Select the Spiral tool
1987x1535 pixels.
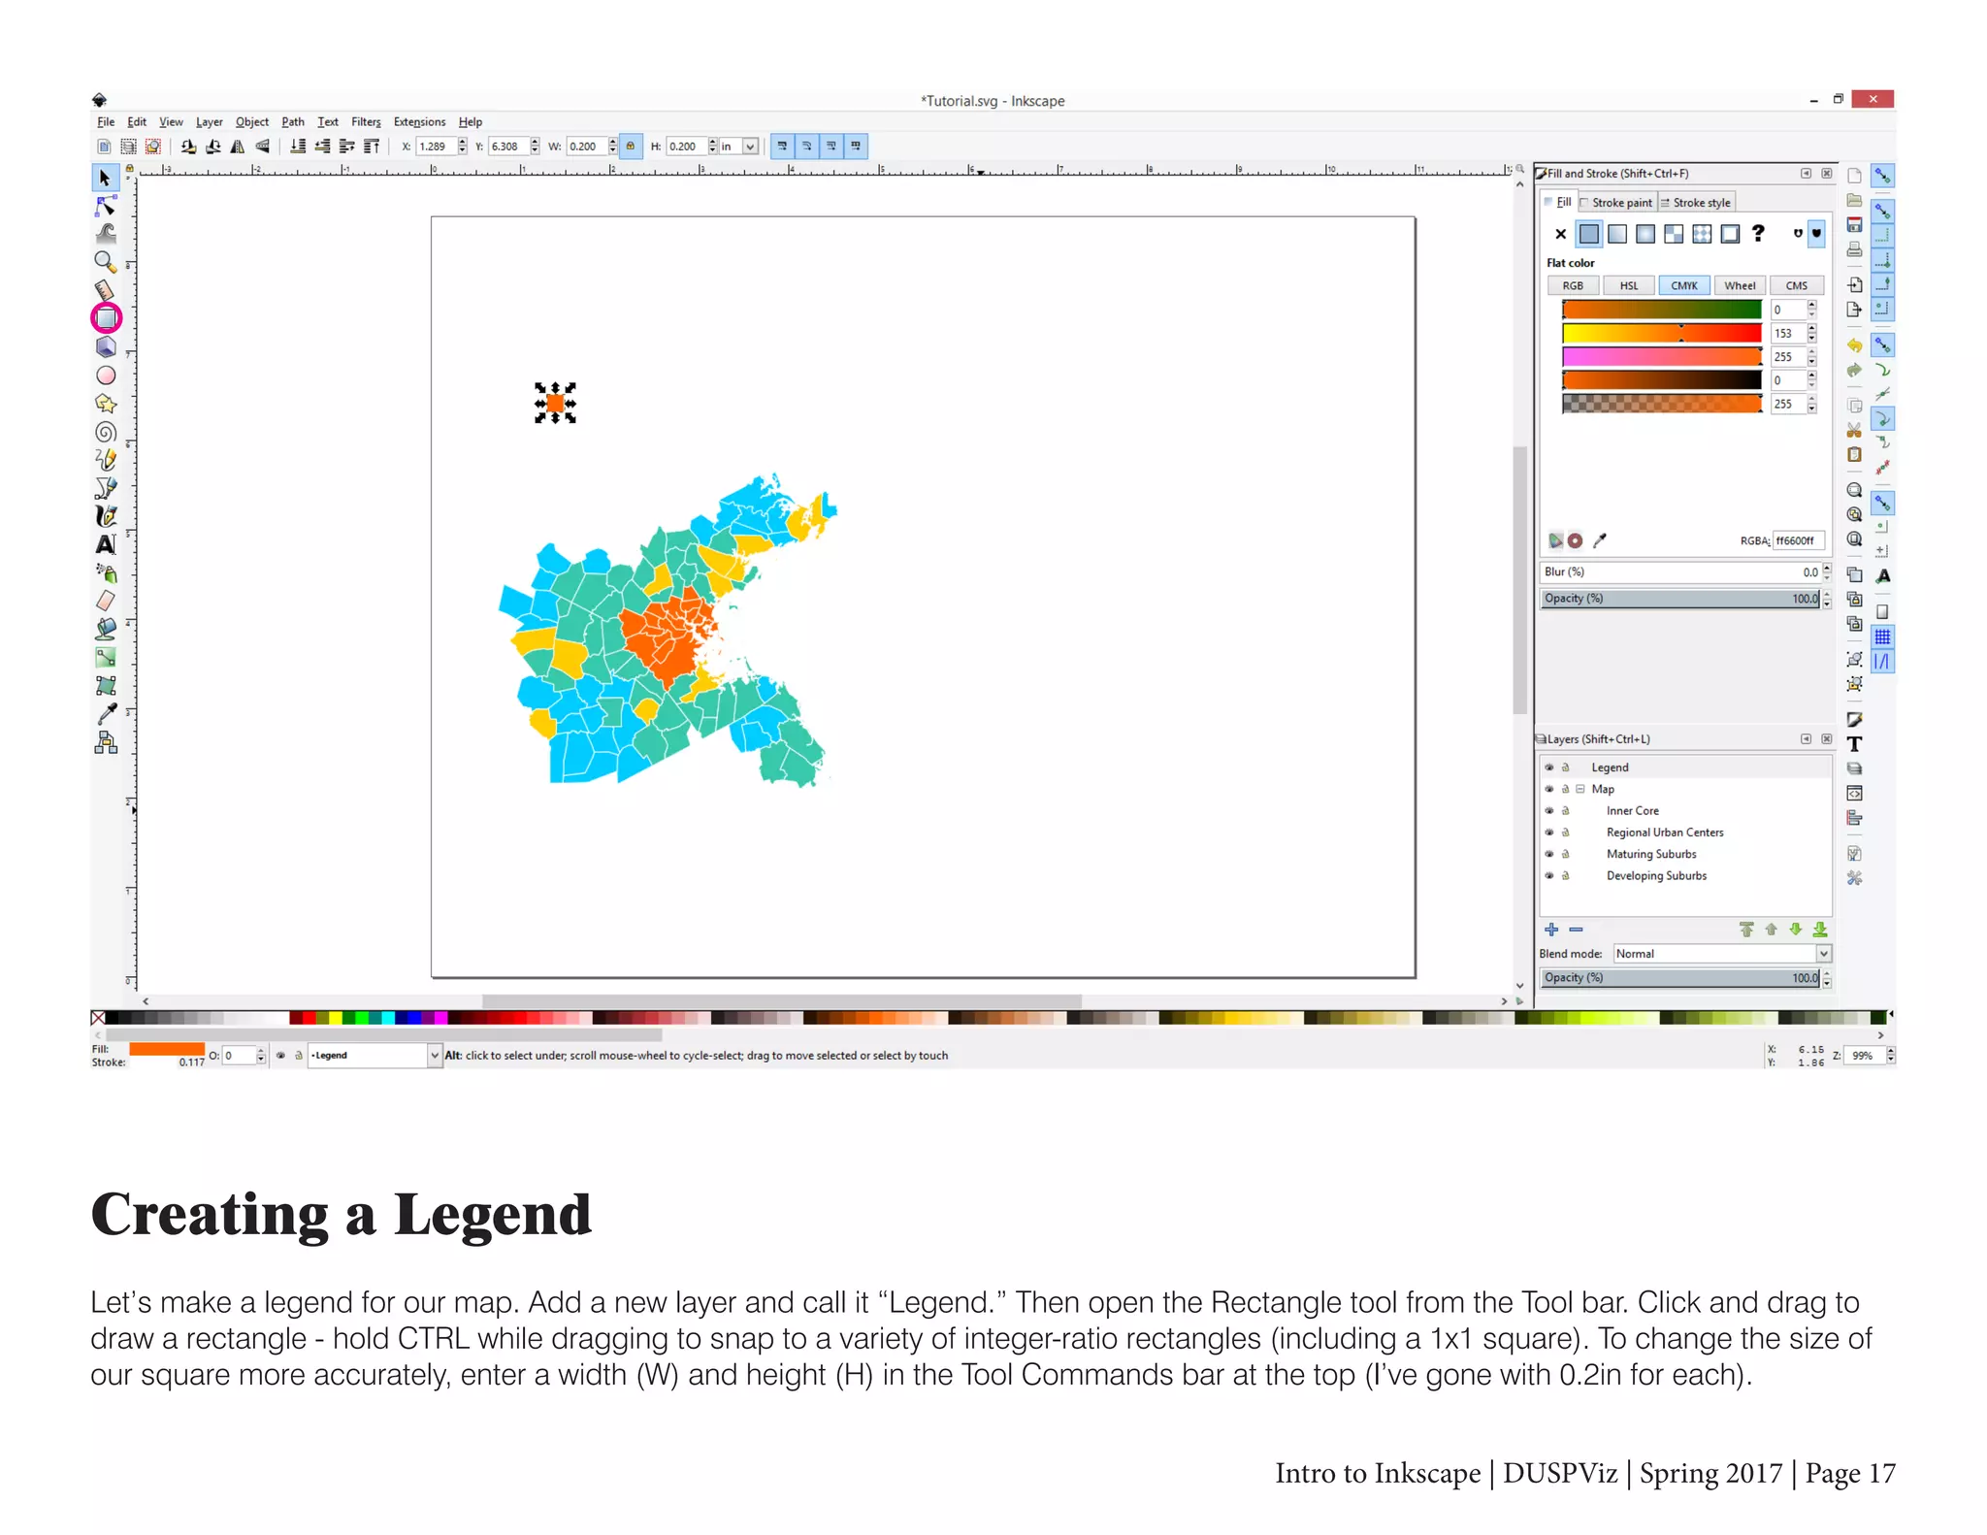coord(106,432)
